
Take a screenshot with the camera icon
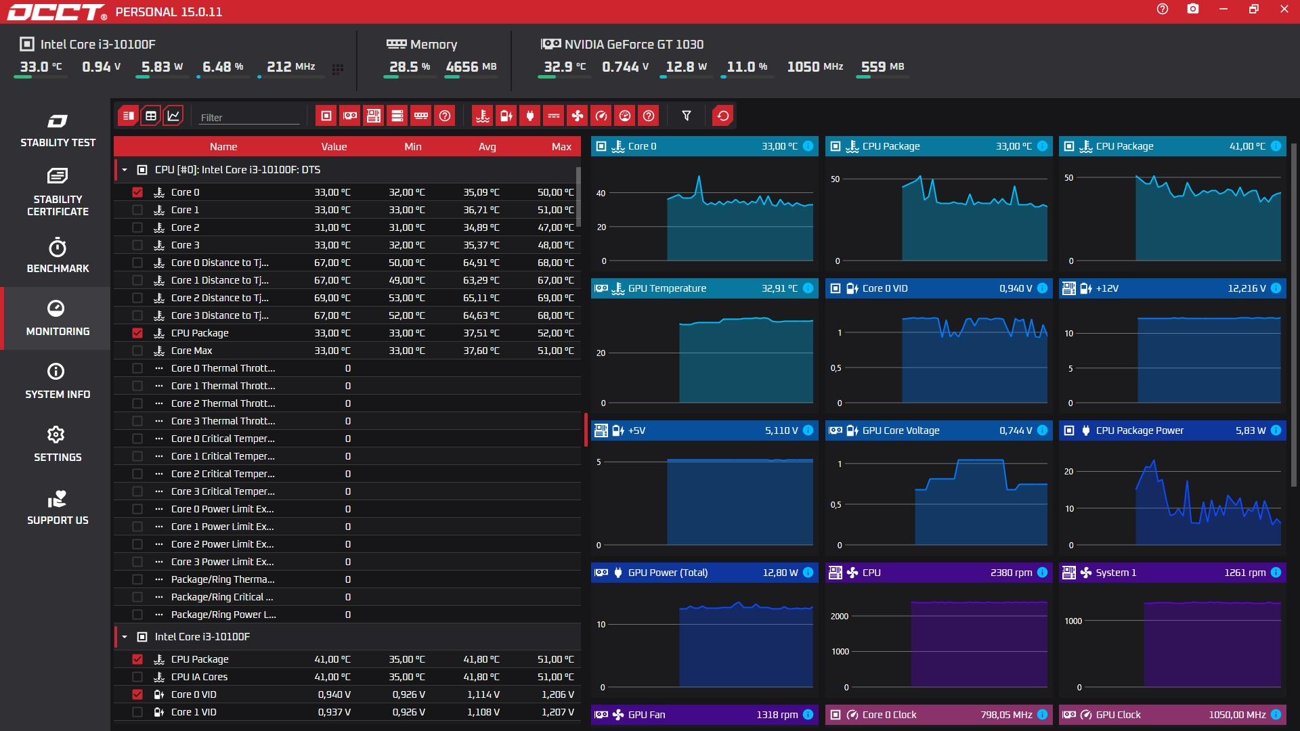tap(1193, 9)
